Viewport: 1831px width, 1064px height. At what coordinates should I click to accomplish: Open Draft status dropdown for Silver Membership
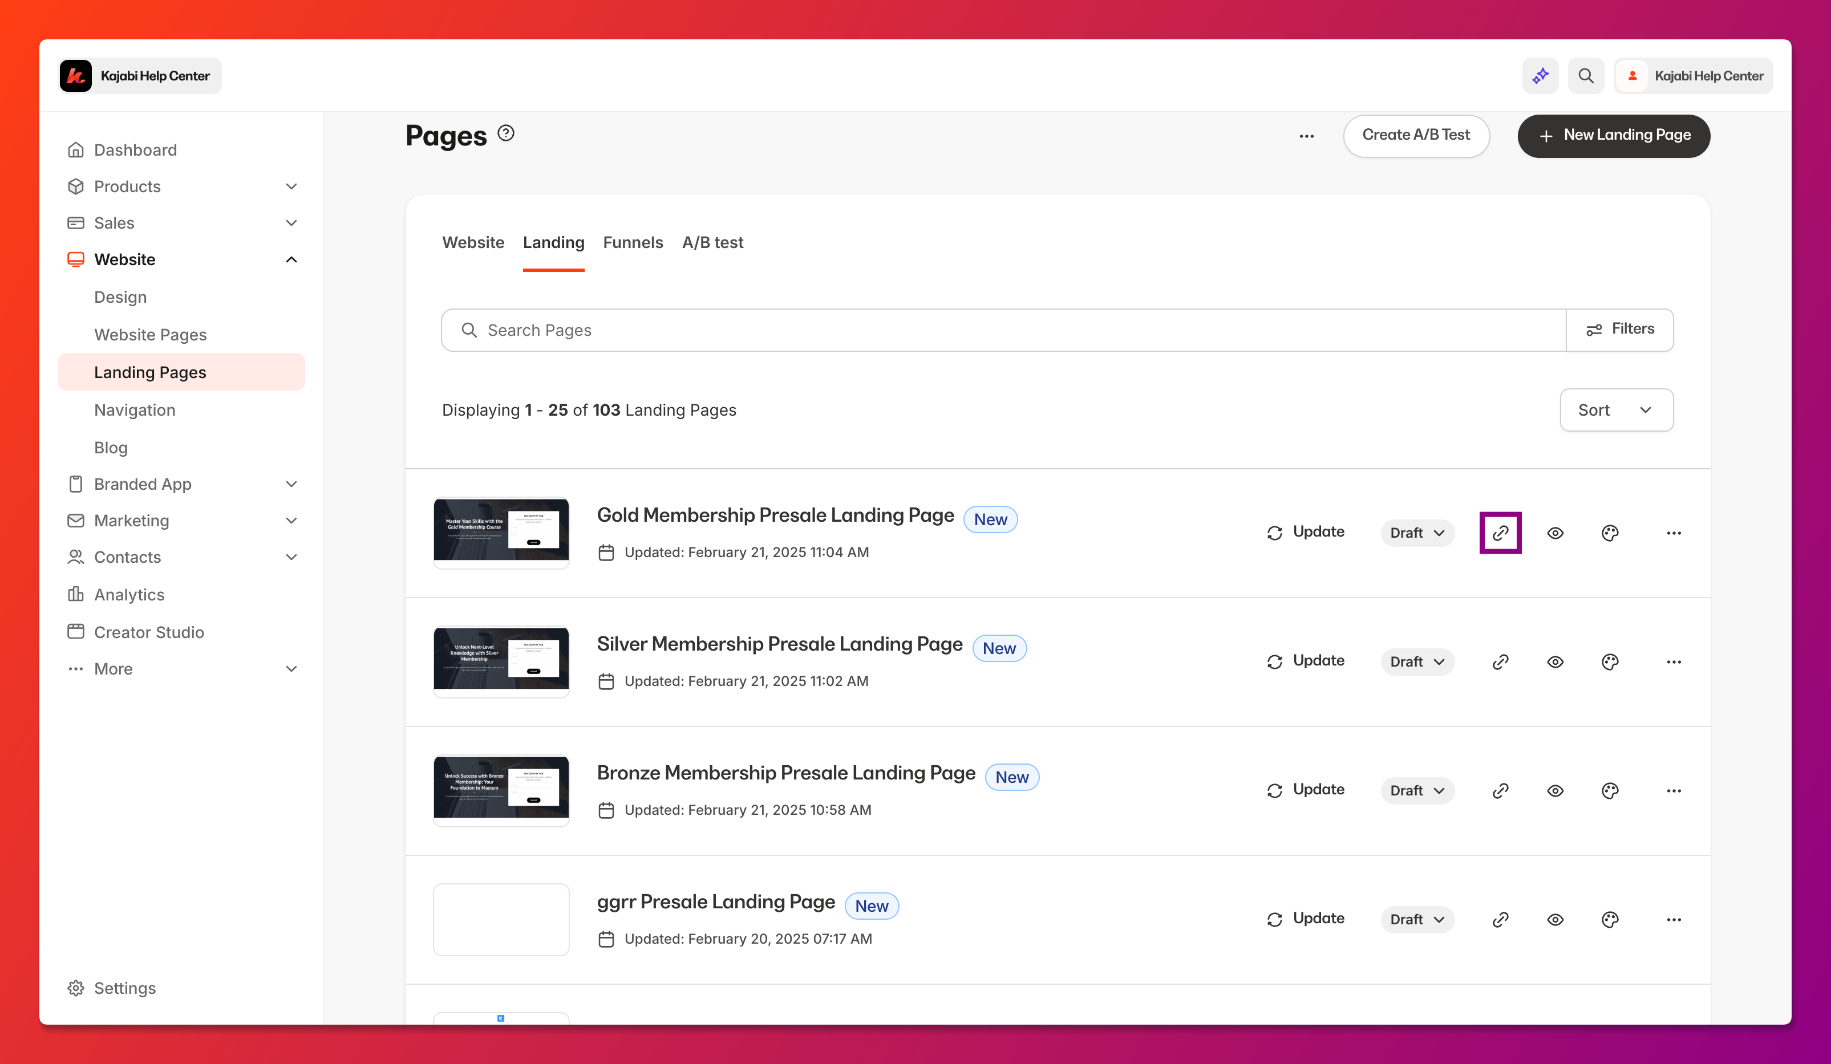(x=1417, y=661)
